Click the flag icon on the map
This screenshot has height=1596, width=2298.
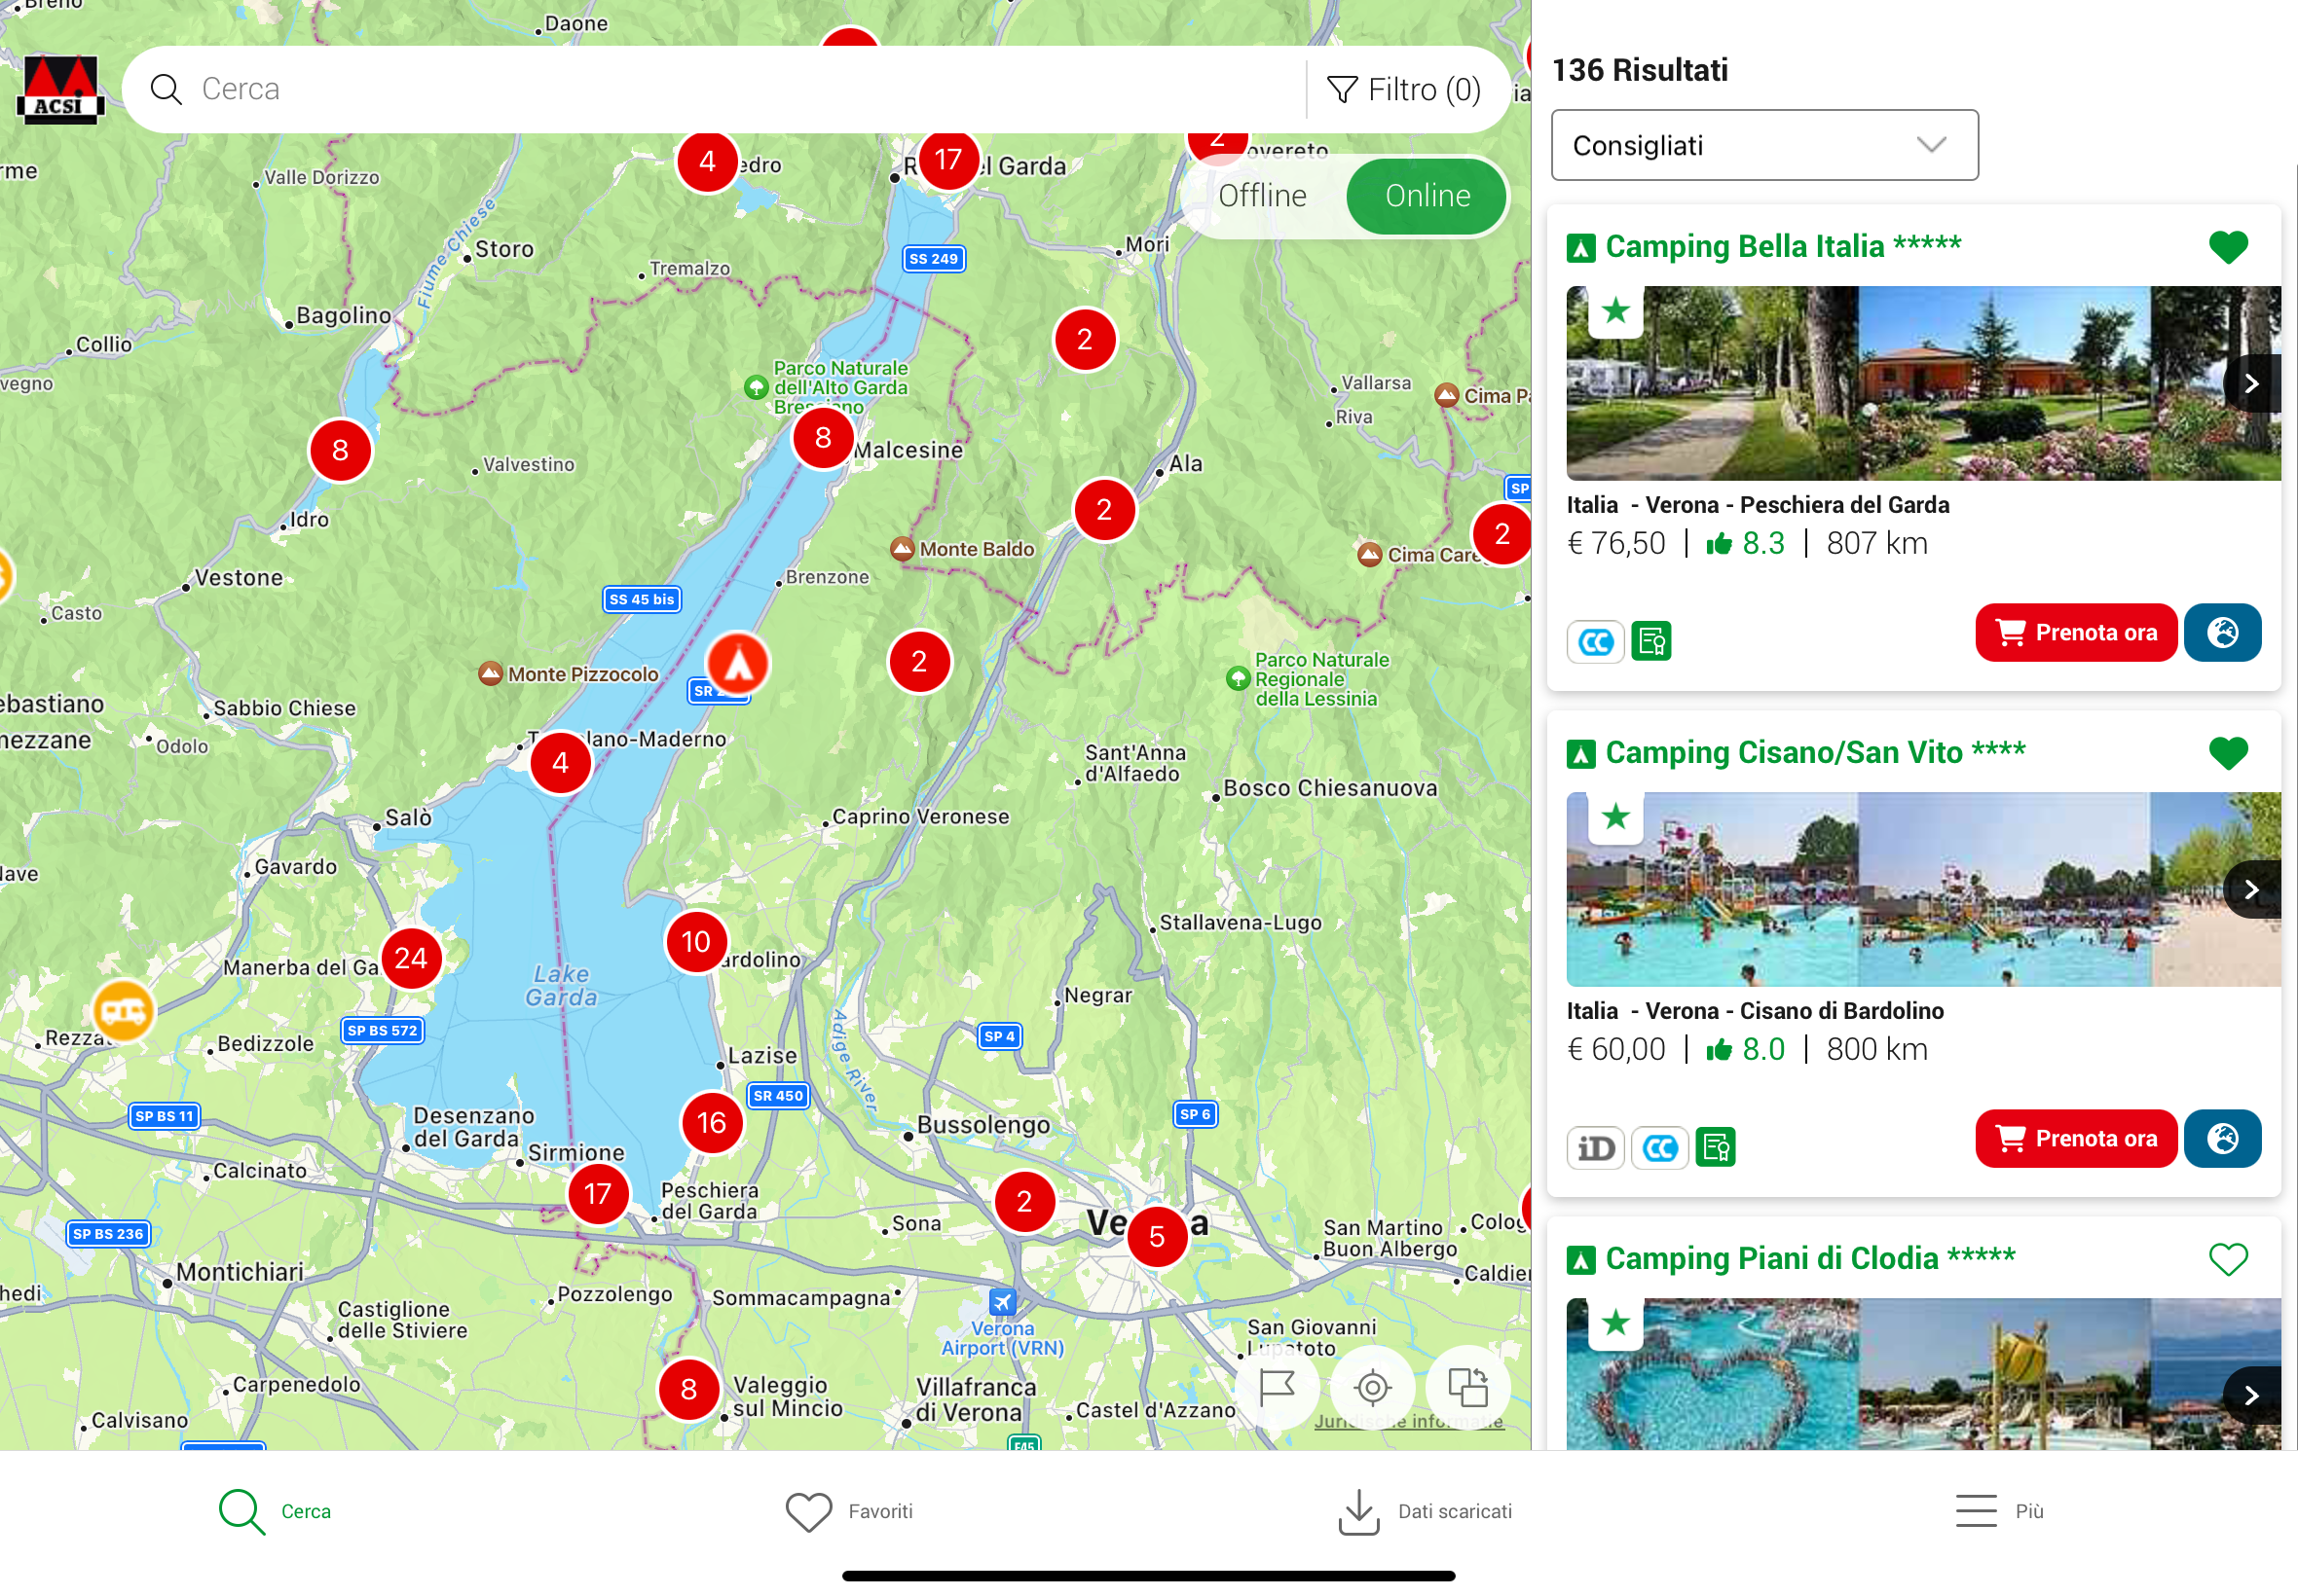pos(1277,1388)
